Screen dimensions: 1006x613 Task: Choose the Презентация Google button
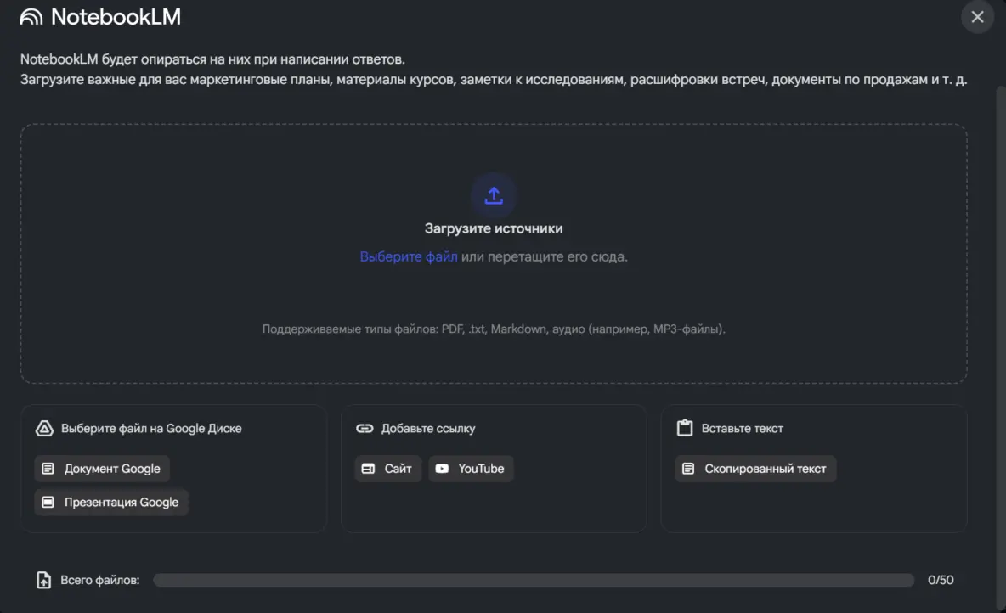pos(111,502)
